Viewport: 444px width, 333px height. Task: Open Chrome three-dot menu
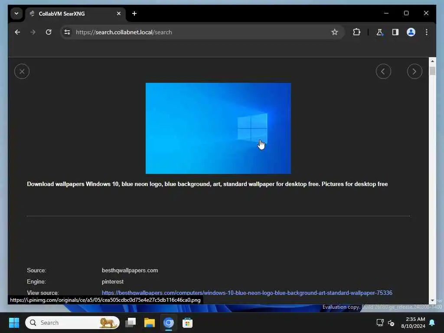(x=427, y=32)
